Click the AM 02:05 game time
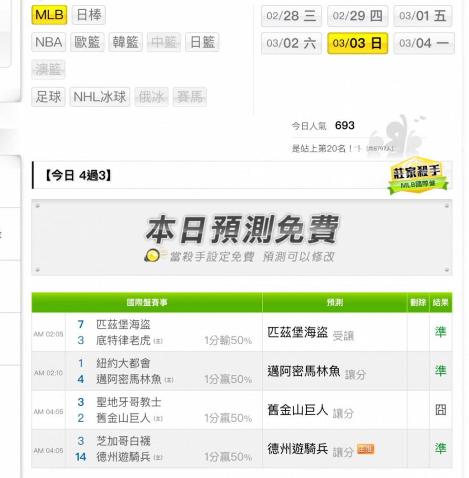The width and height of the screenshot is (469, 478). 48,334
